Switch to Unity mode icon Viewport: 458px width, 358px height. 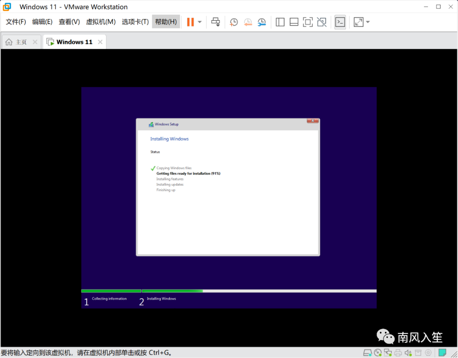tap(321, 22)
